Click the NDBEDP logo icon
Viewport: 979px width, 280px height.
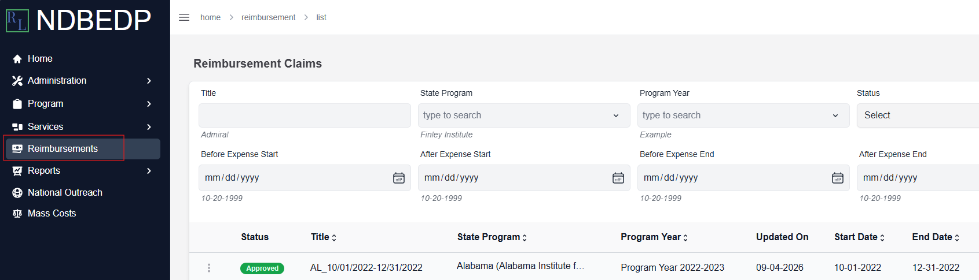[17, 21]
